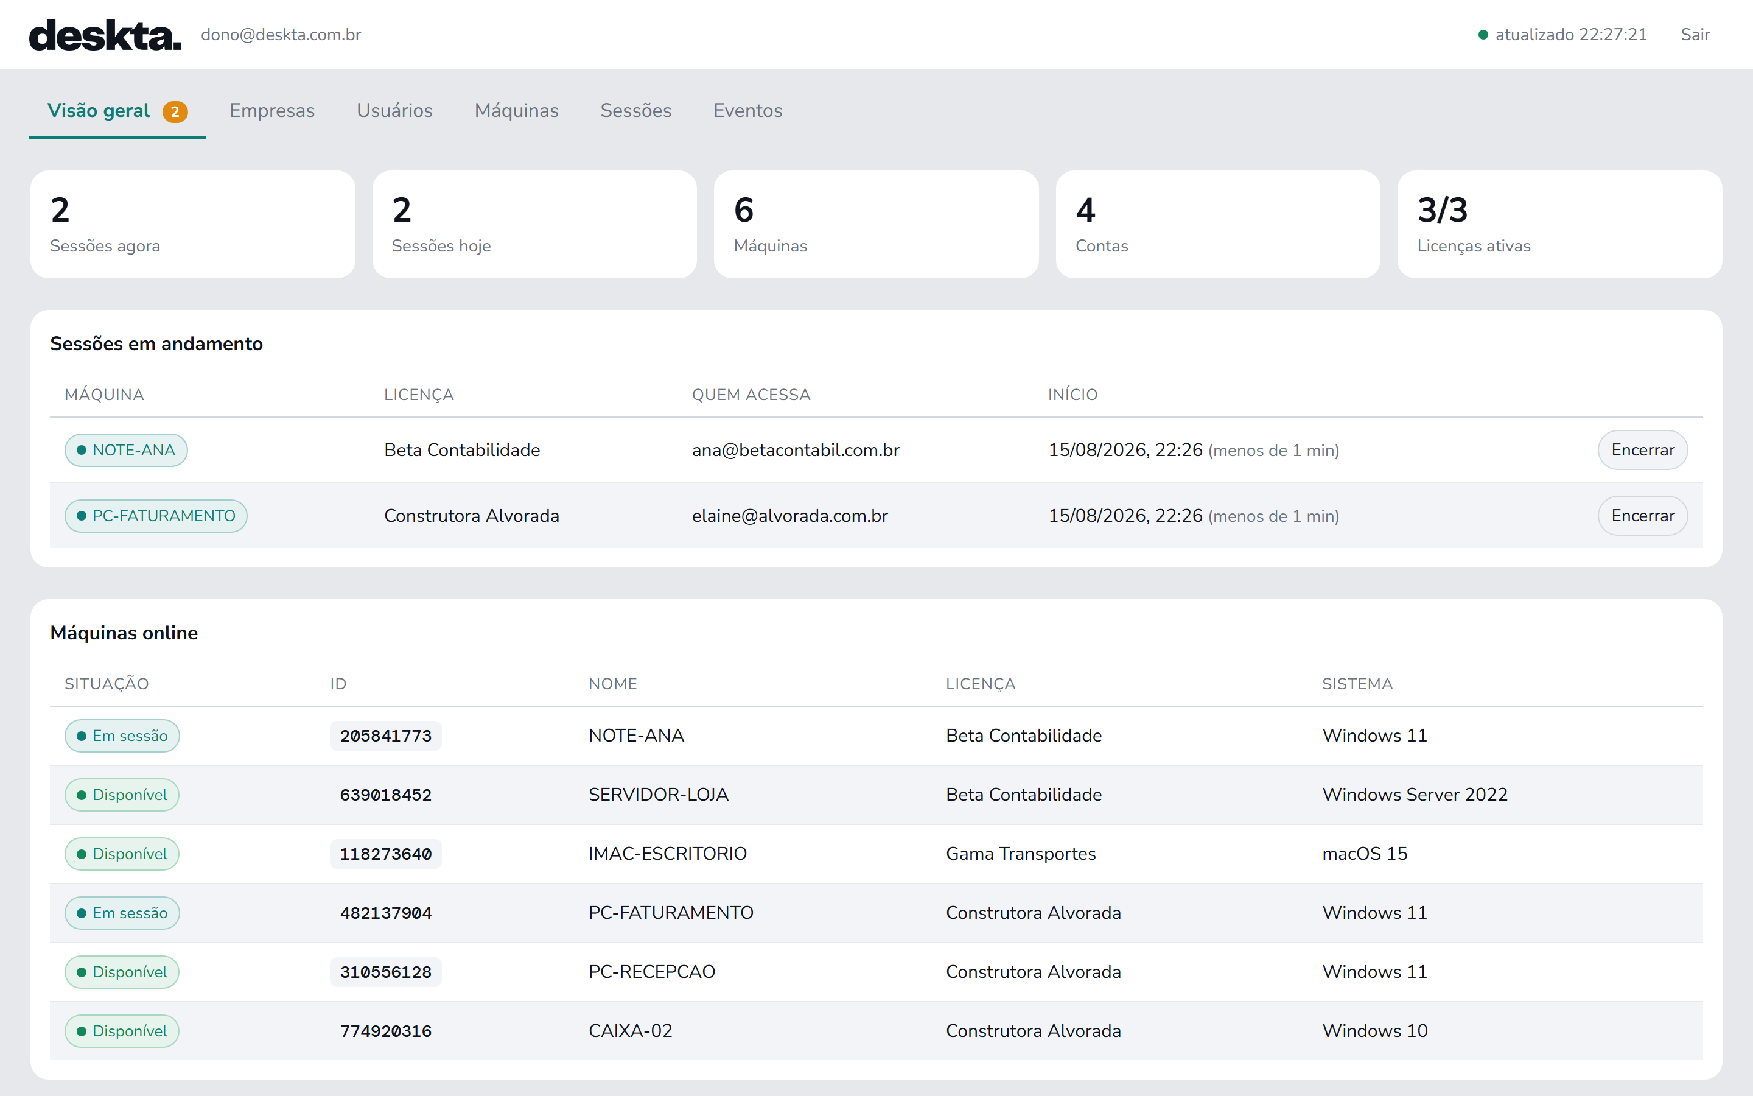
Task: Click ana@betacontabil.com.br in the sessions table
Action: (x=796, y=450)
